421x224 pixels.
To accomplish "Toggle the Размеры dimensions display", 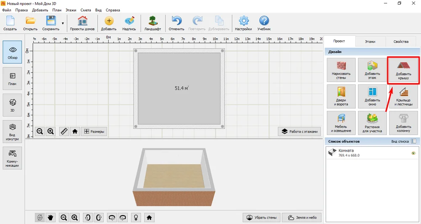I will [x=94, y=131].
